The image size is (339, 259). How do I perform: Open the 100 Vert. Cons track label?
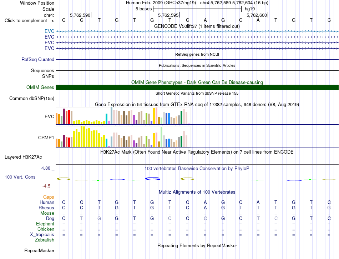[x=20, y=177]
